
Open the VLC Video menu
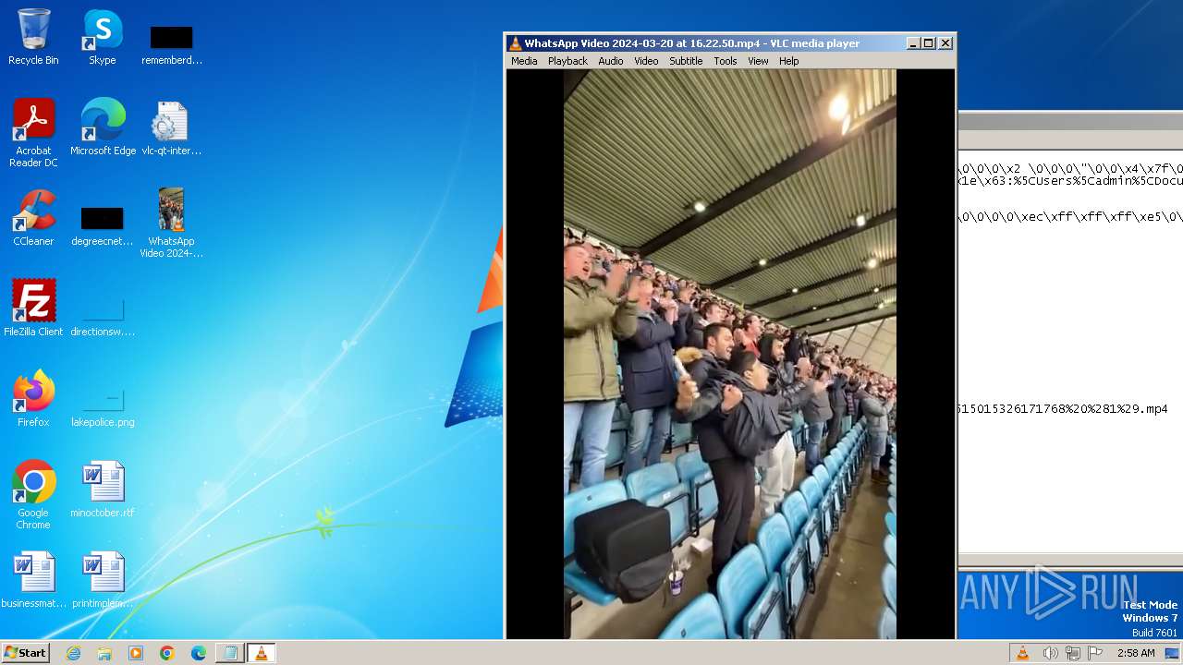click(x=646, y=61)
